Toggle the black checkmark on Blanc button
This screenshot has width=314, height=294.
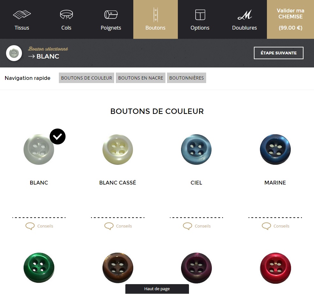(x=58, y=136)
